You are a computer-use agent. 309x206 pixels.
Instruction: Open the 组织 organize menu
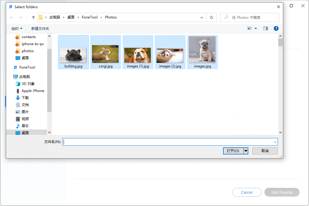click(x=17, y=28)
